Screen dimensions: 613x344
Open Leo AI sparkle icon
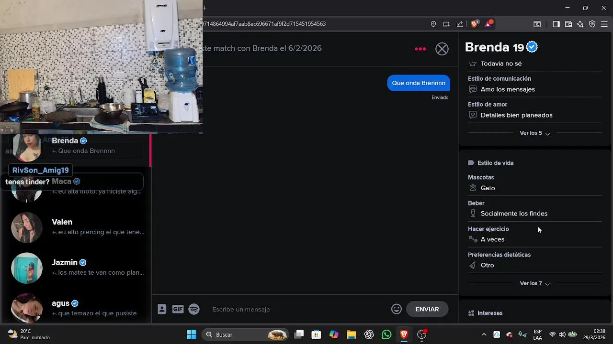(x=580, y=24)
